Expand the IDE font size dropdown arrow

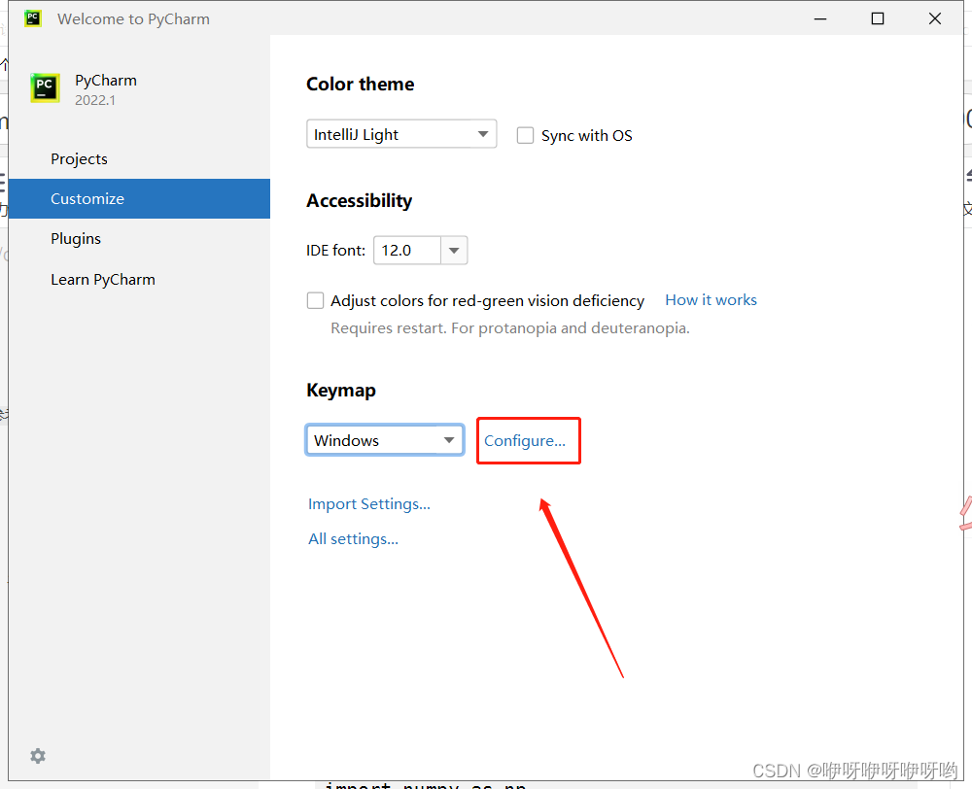tap(454, 251)
